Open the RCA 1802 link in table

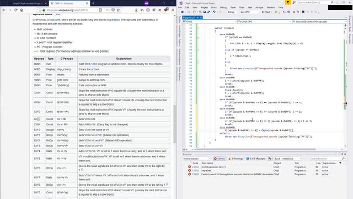pyautogui.click(x=91, y=64)
